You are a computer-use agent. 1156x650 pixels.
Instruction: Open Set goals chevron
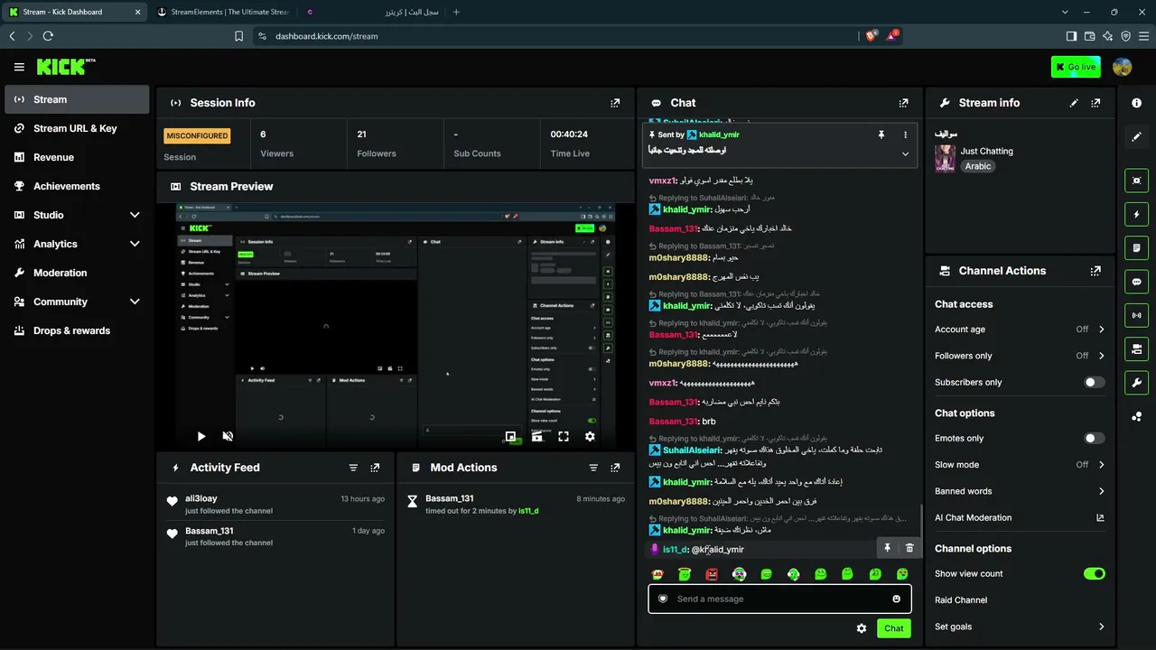(x=1101, y=627)
